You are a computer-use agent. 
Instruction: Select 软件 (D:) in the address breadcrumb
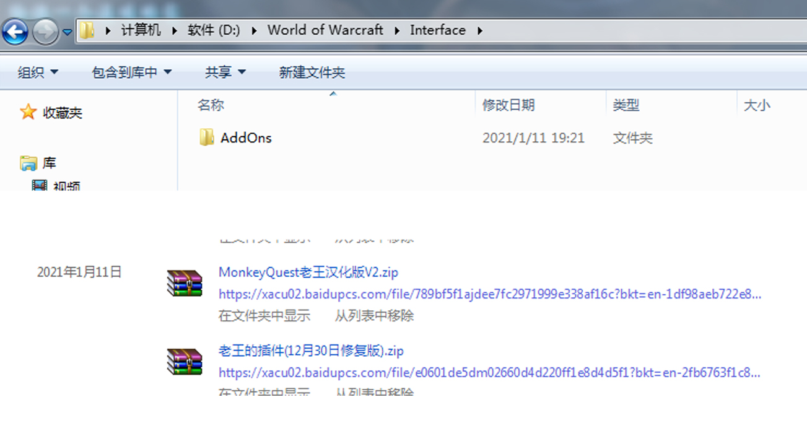tap(214, 30)
